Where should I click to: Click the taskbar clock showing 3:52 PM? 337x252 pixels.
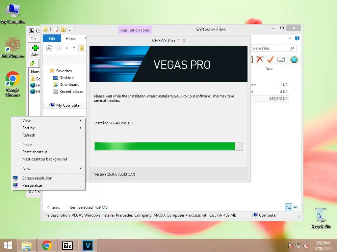click(323, 246)
